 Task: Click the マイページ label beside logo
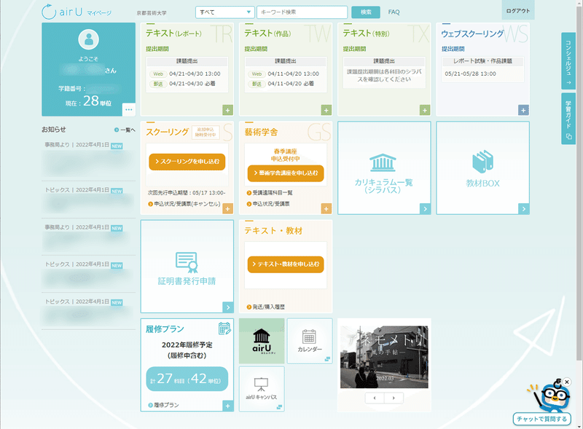point(99,13)
